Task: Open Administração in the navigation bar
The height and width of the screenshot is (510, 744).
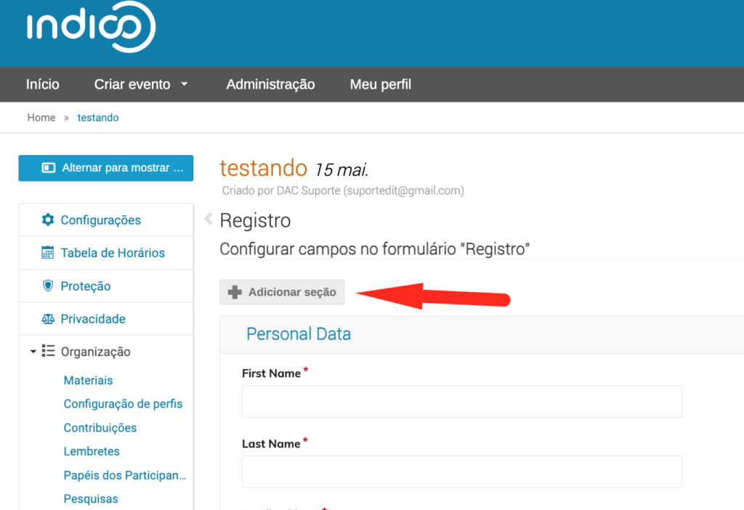Action: tap(270, 84)
